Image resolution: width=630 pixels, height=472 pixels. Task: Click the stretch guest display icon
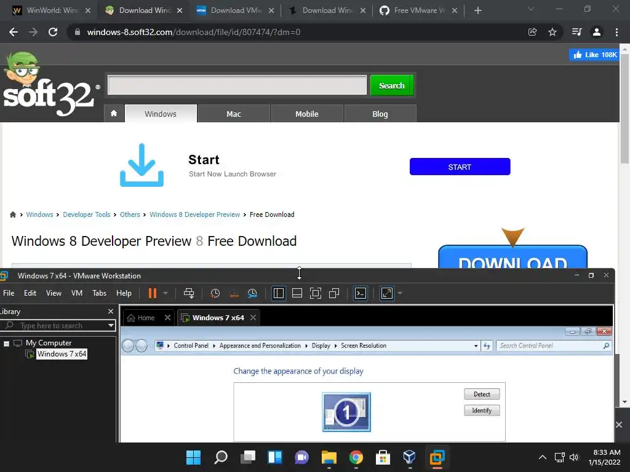pyautogui.click(x=387, y=293)
